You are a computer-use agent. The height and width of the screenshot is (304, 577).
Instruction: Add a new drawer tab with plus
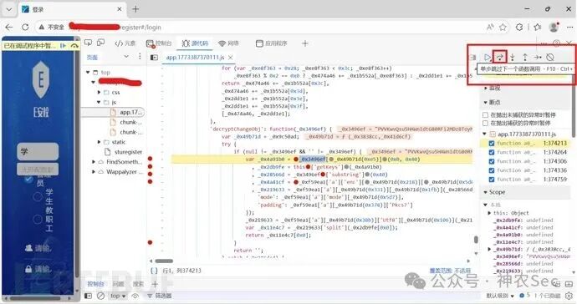[155, 284]
